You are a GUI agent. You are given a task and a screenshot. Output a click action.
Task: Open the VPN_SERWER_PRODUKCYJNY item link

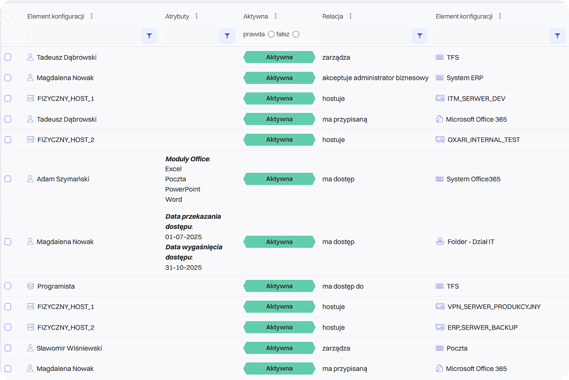pyautogui.click(x=494, y=307)
